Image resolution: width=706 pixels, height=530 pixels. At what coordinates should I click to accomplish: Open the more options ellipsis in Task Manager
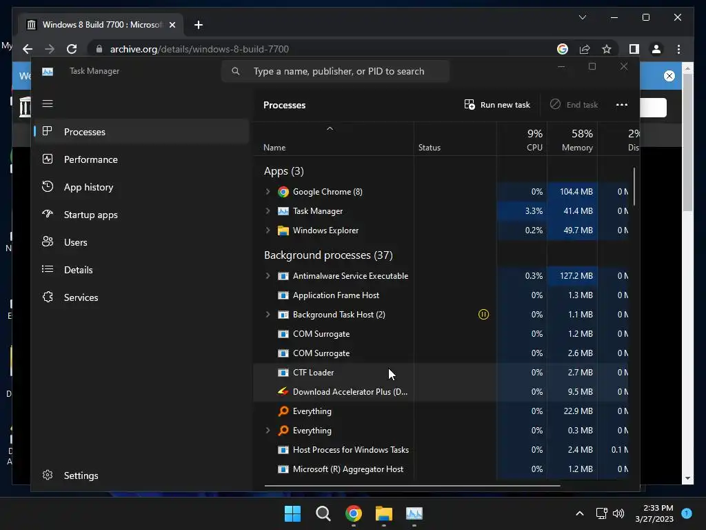click(x=621, y=105)
